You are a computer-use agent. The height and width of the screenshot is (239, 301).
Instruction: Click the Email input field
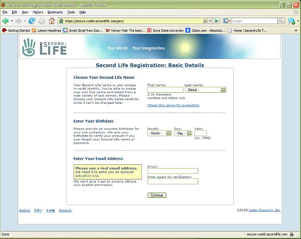pyautogui.click(x=173, y=171)
